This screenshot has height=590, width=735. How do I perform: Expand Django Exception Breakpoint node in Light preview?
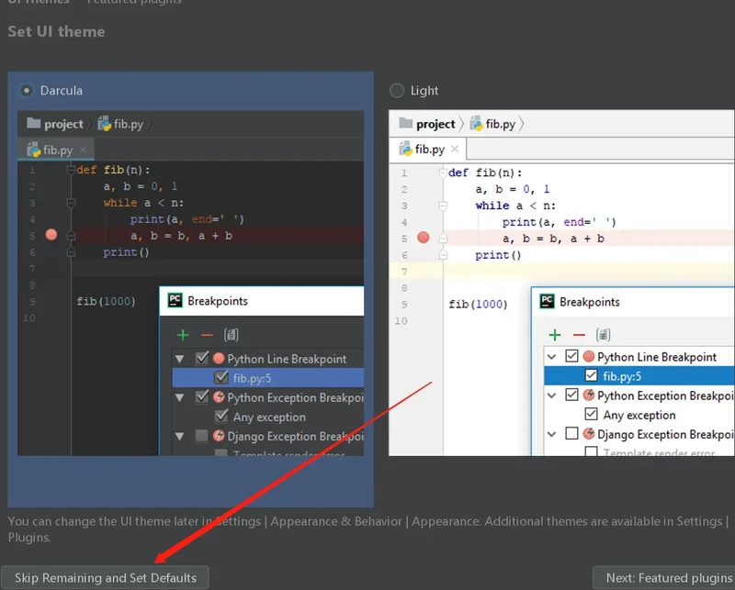[552, 434]
